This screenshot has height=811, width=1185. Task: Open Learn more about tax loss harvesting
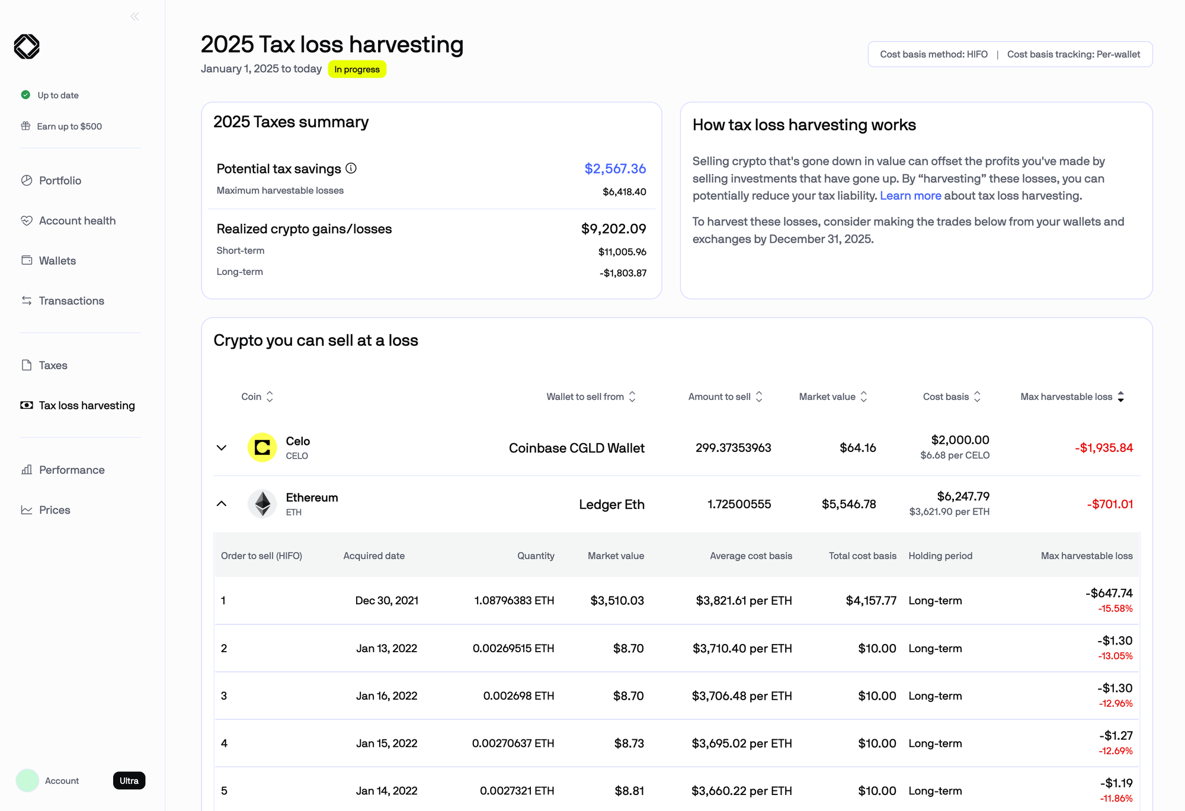(x=910, y=196)
